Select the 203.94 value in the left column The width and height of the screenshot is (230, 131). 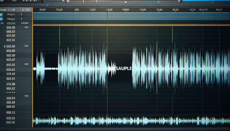[x=11, y=98]
